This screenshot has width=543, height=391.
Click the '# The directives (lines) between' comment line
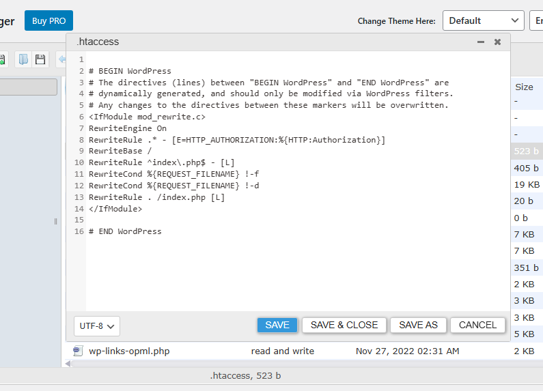268,83
